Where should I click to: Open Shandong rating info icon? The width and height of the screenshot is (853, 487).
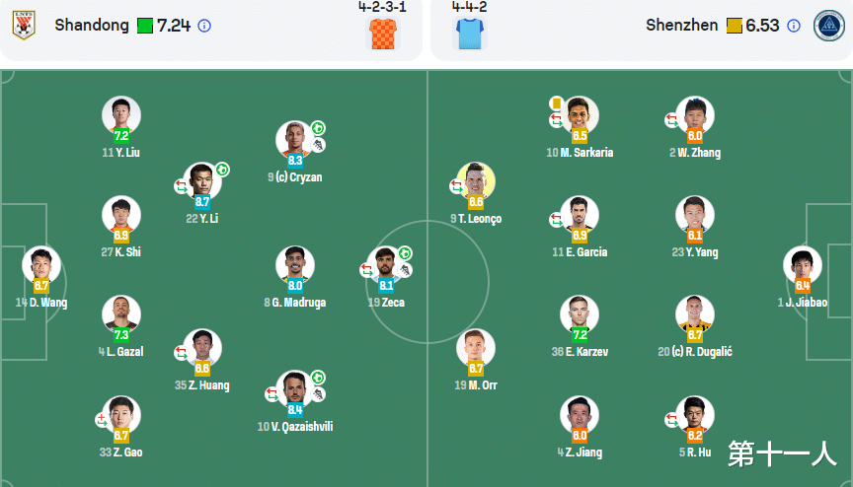[x=204, y=26]
